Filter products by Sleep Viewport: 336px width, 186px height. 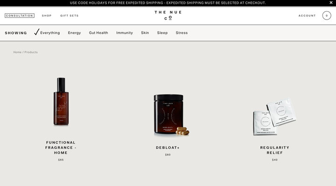(162, 33)
